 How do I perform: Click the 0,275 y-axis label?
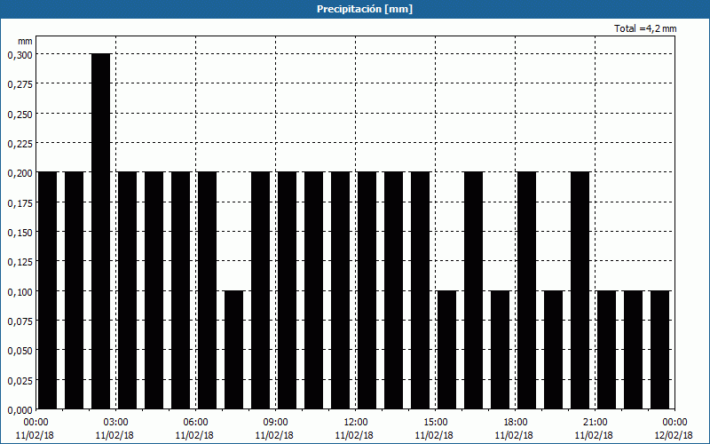[20, 84]
